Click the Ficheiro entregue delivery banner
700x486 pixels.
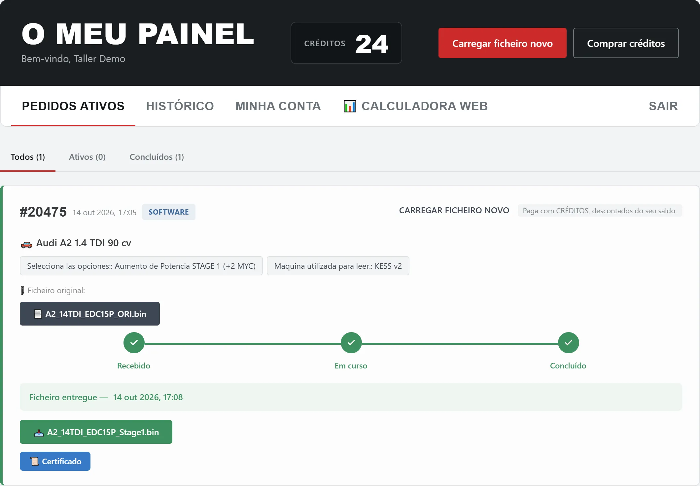coord(351,397)
